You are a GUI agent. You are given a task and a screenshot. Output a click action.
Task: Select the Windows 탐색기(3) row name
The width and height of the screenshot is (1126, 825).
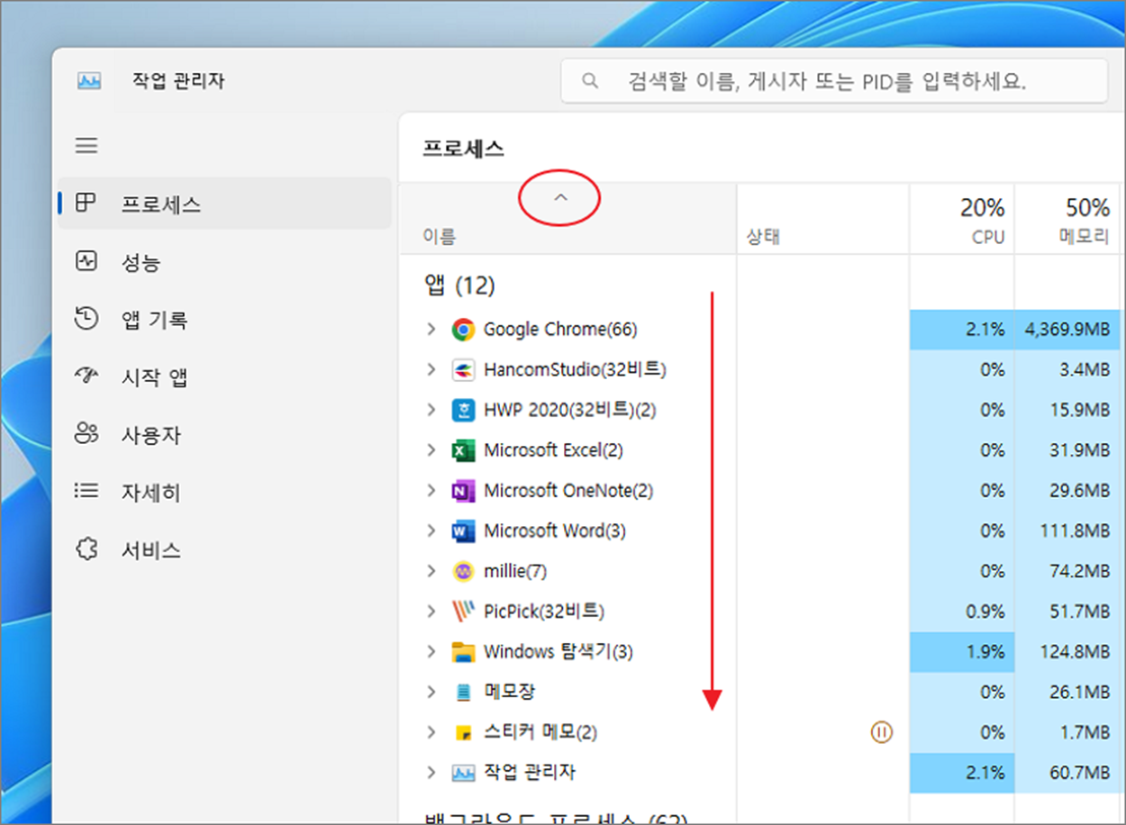click(x=558, y=652)
